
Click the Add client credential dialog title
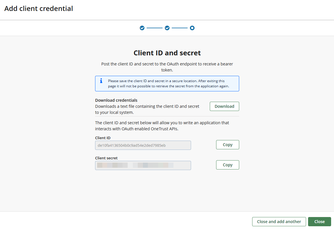39,8
